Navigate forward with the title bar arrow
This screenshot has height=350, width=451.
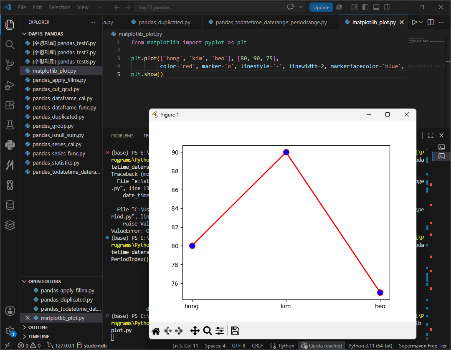128,7
